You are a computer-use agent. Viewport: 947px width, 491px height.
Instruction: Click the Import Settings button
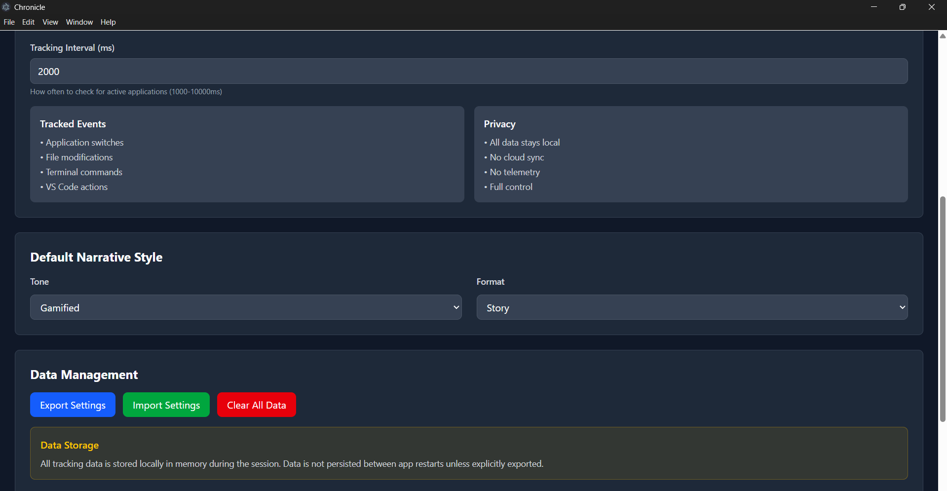pyautogui.click(x=166, y=405)
